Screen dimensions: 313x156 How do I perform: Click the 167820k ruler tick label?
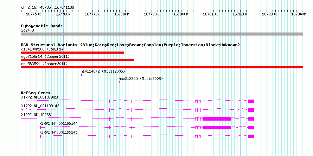click(x=240, y=14)
